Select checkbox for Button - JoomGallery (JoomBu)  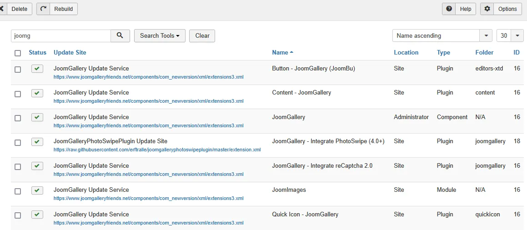(18, 70)
